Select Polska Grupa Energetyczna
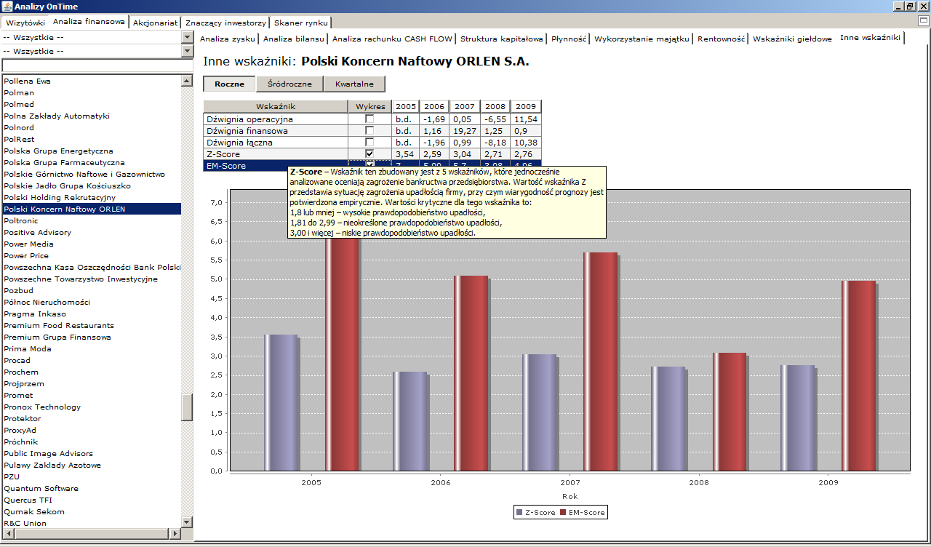Screen dimensions: 931x547 91,151
